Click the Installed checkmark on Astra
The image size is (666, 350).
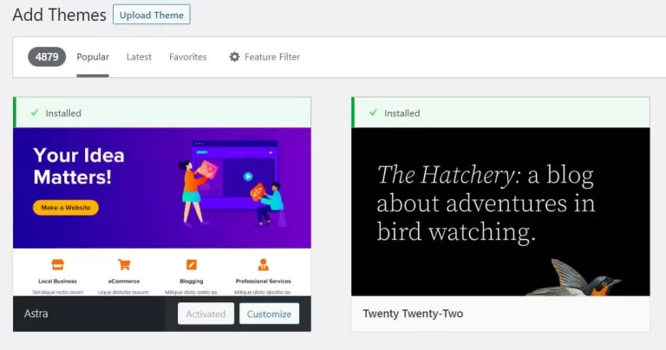point(35,113)
